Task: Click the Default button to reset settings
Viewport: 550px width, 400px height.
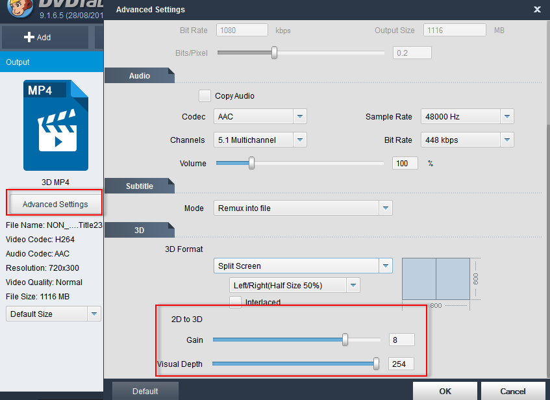Action: click(x=145, y=391)
